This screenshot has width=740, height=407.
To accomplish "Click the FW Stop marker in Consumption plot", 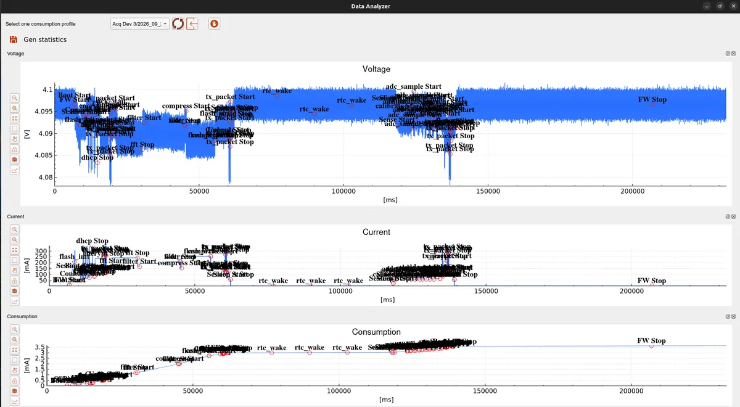I will tap(652, 346).
